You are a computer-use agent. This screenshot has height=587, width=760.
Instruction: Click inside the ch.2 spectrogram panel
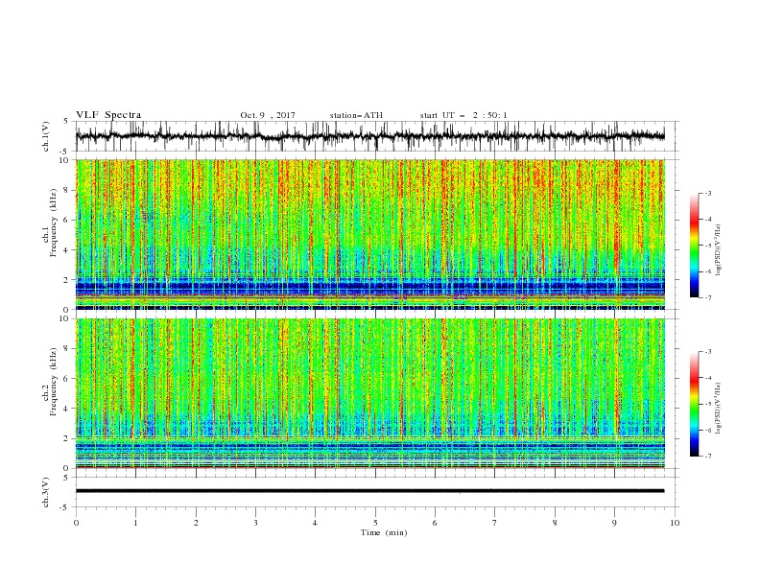pos(369,393)
